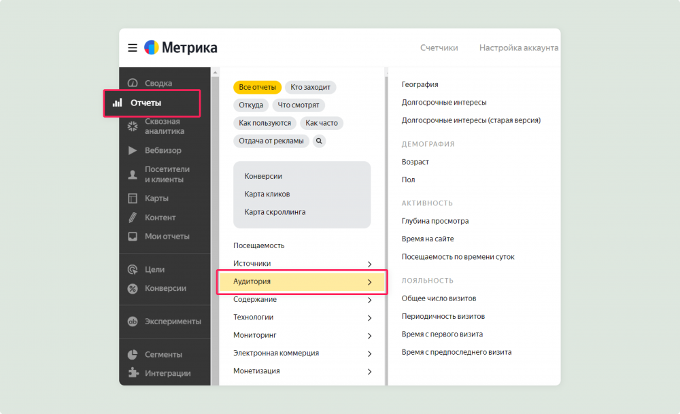The height and width of the screenshot is (414, 680).
Task: Open Долгосрочные интересы (старая версия) report
Action: (471, 120)
